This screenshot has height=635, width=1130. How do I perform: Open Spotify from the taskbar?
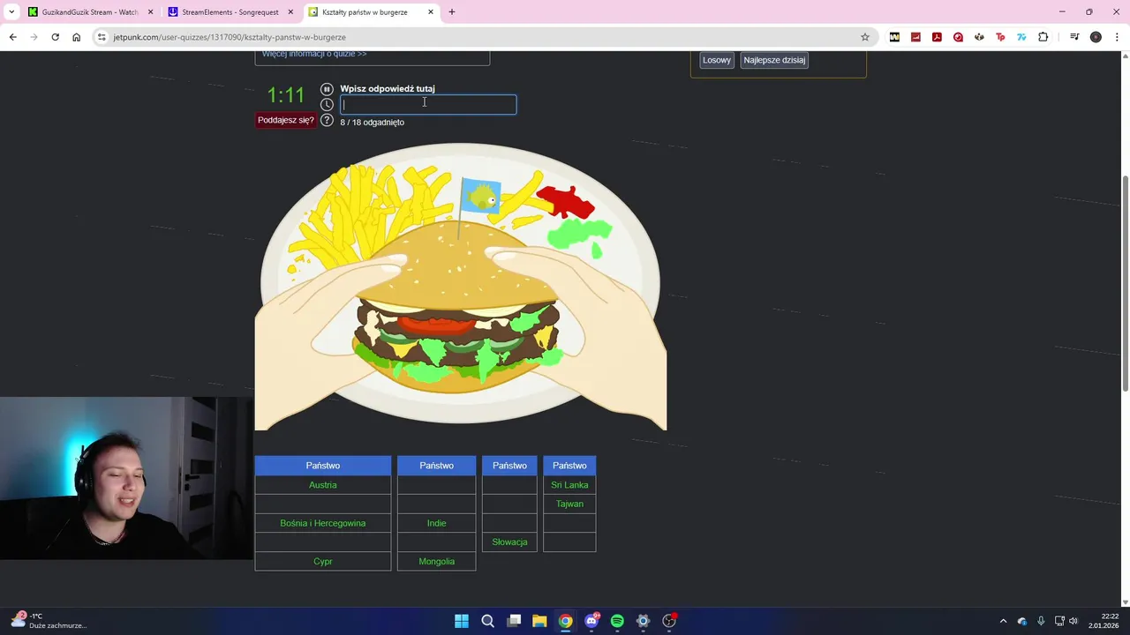pyautogui.click(x=617, y=621)
